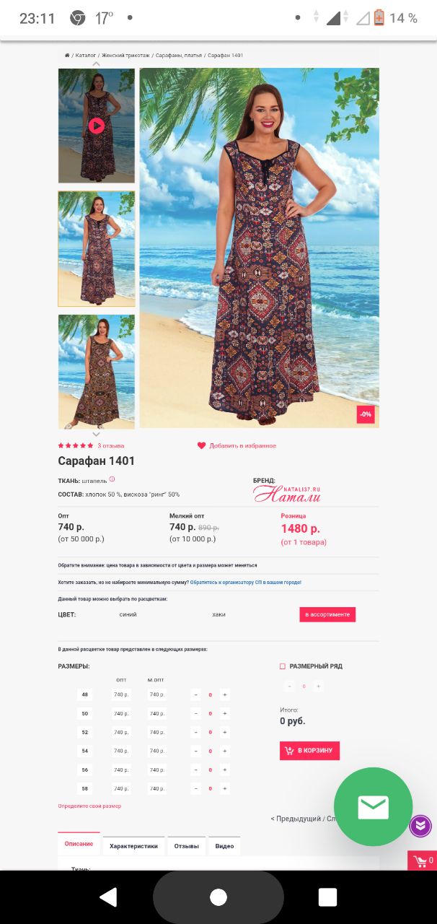Image resolution: width=437 pixels, height=924 pixels.
Task: Go to the home icon in breadcrumbs
Action: tap(67, 56)
